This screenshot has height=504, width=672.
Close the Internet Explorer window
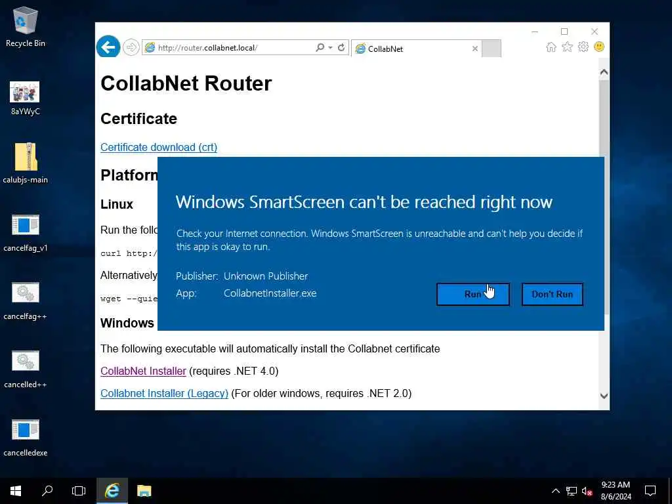(x=595, y=31)
